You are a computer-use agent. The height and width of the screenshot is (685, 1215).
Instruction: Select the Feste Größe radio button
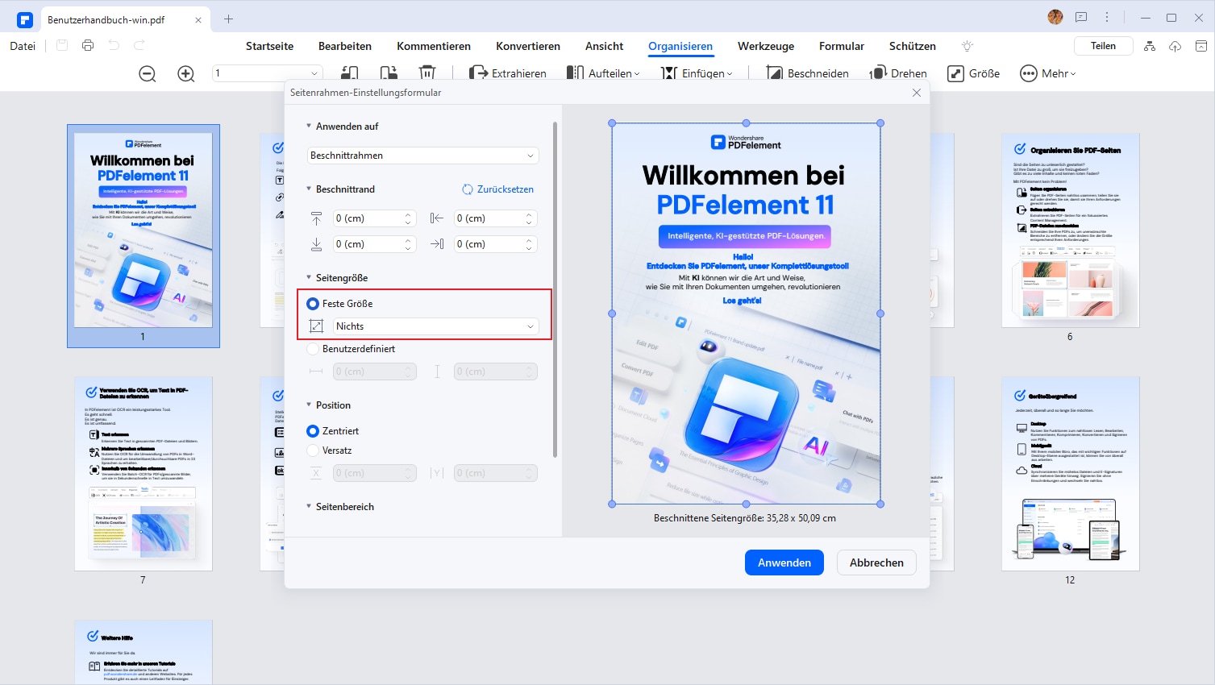point(313,304)
